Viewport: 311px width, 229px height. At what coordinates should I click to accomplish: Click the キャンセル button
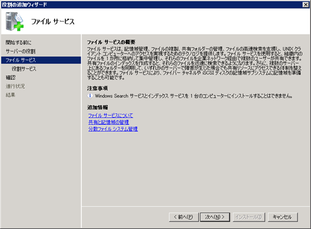283,217
